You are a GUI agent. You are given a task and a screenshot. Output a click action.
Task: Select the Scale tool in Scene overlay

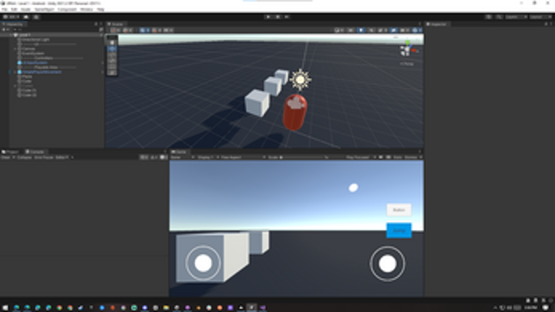112,60
